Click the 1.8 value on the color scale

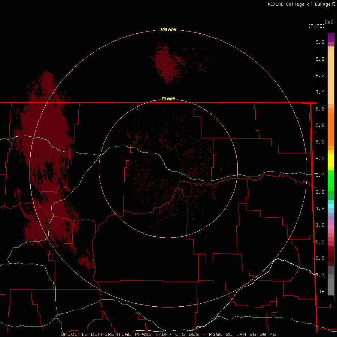pos(320,209)
